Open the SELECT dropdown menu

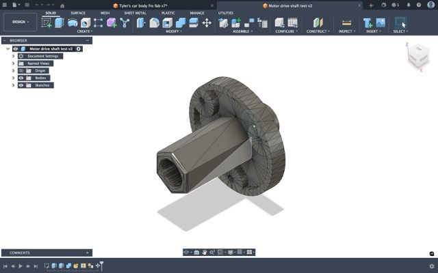[x=400, y=31]
